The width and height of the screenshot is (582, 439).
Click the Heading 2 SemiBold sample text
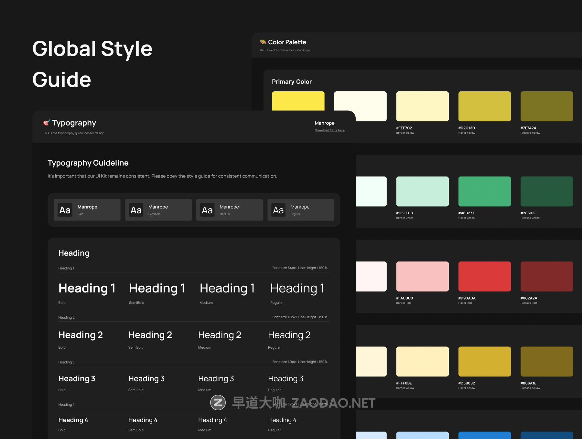[x=150, y=335]
